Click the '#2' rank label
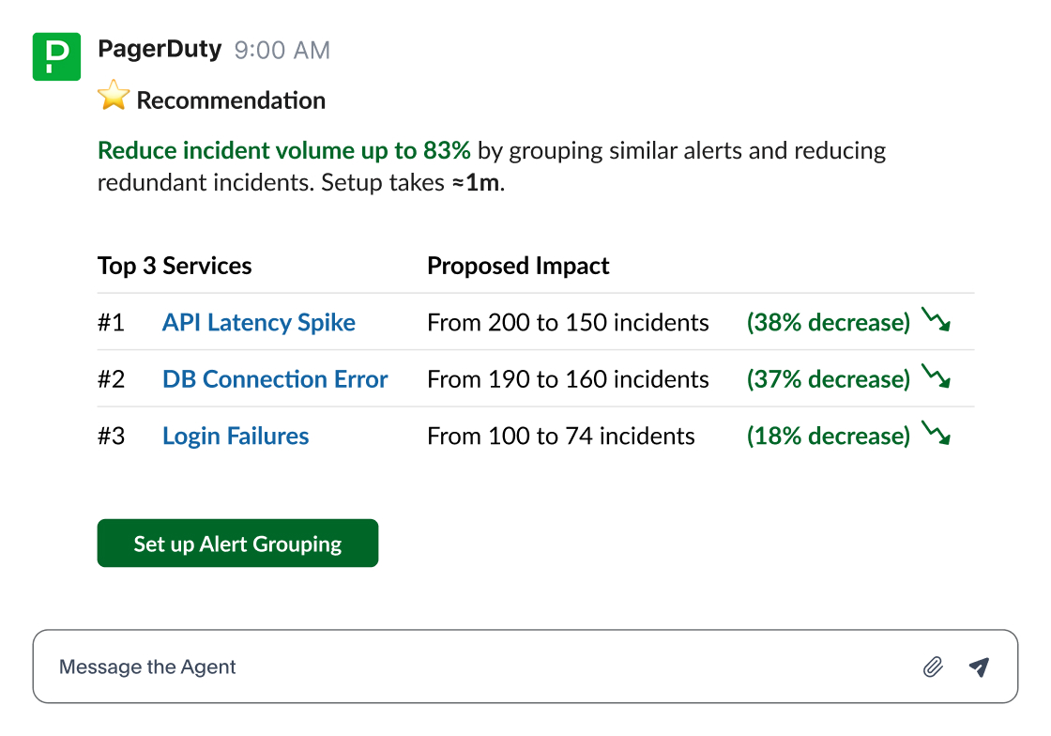The height and width of the screenshot is (736, 1051). point(112,379)
